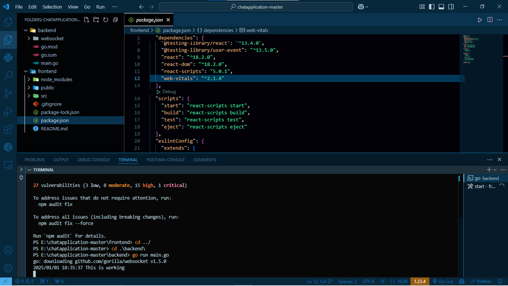Image resolution: width=508 pixels, height=286 pixels.
Task: Open the Run and Debug view
Action: click(x=8, y=111)
